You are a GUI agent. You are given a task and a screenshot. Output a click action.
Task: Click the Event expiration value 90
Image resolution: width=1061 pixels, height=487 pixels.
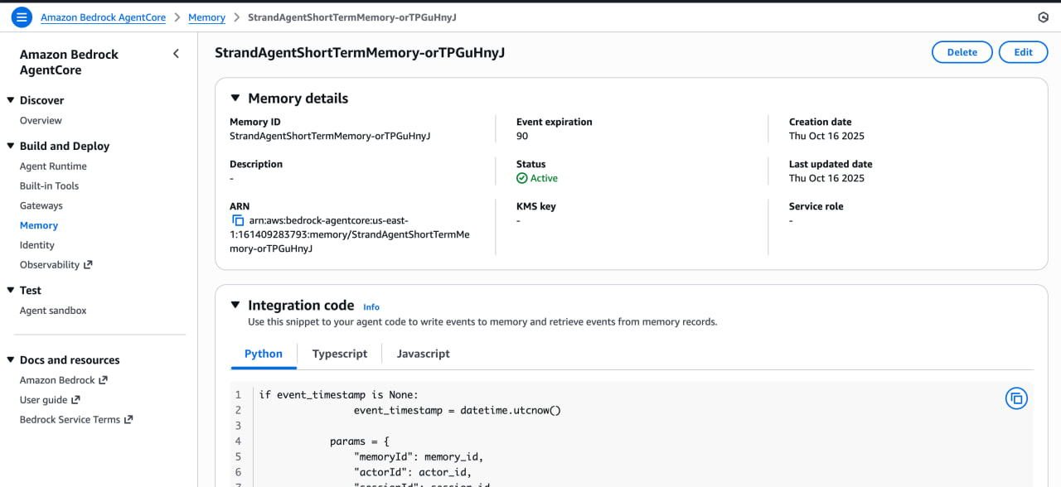click(522, 136)
